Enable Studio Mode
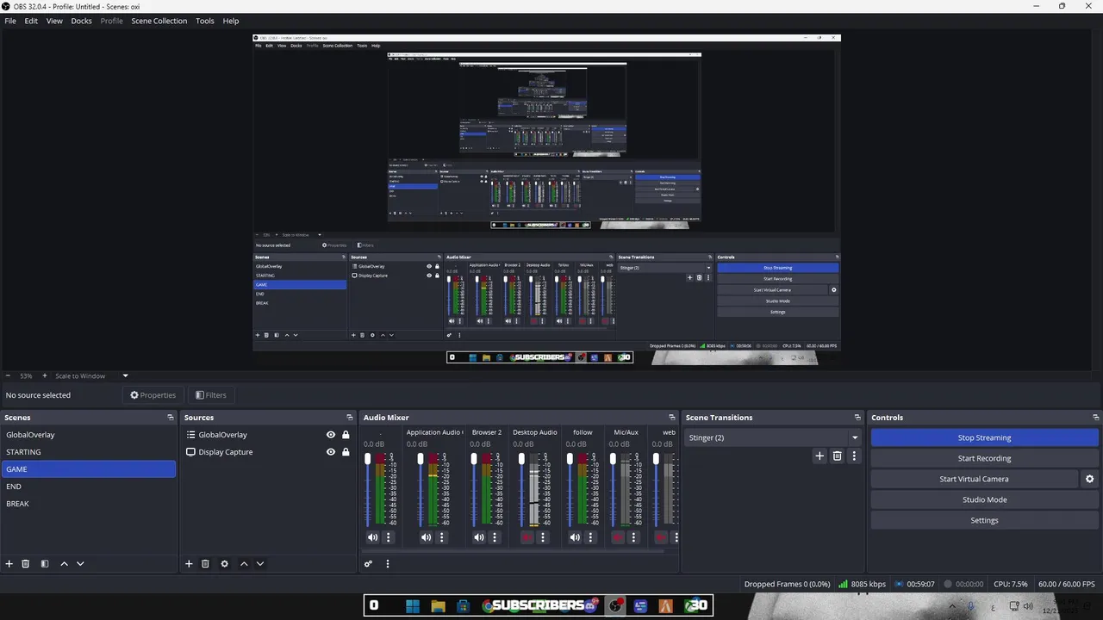1103x620 pixels. 984,499
